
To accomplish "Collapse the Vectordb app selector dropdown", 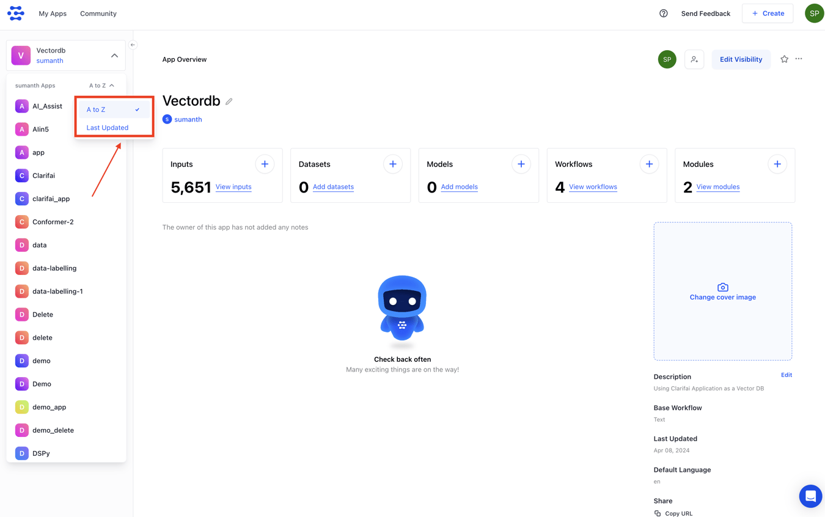I will 114,56.
